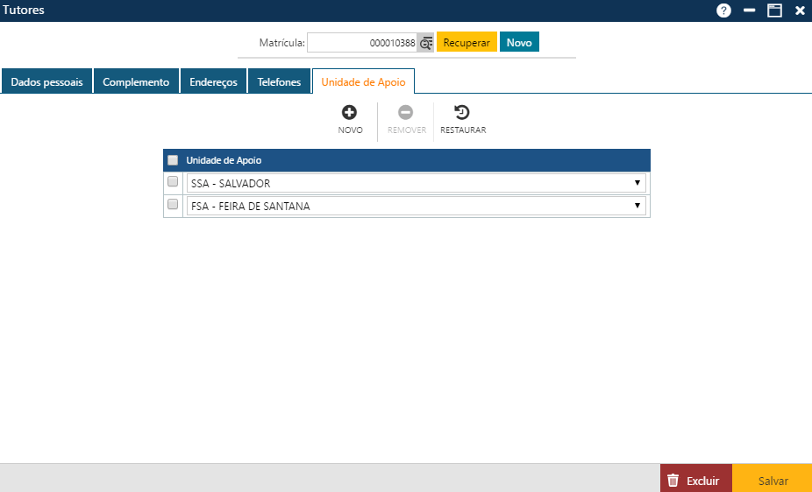Expand the FSA - FEIRA DE SANTANA dropdown
Screen dimensions: 812x492
click(x=417, y=206)
